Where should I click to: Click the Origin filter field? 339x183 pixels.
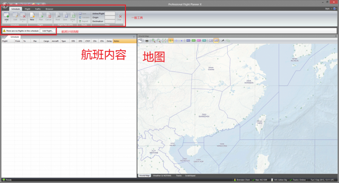pos(110,18)
